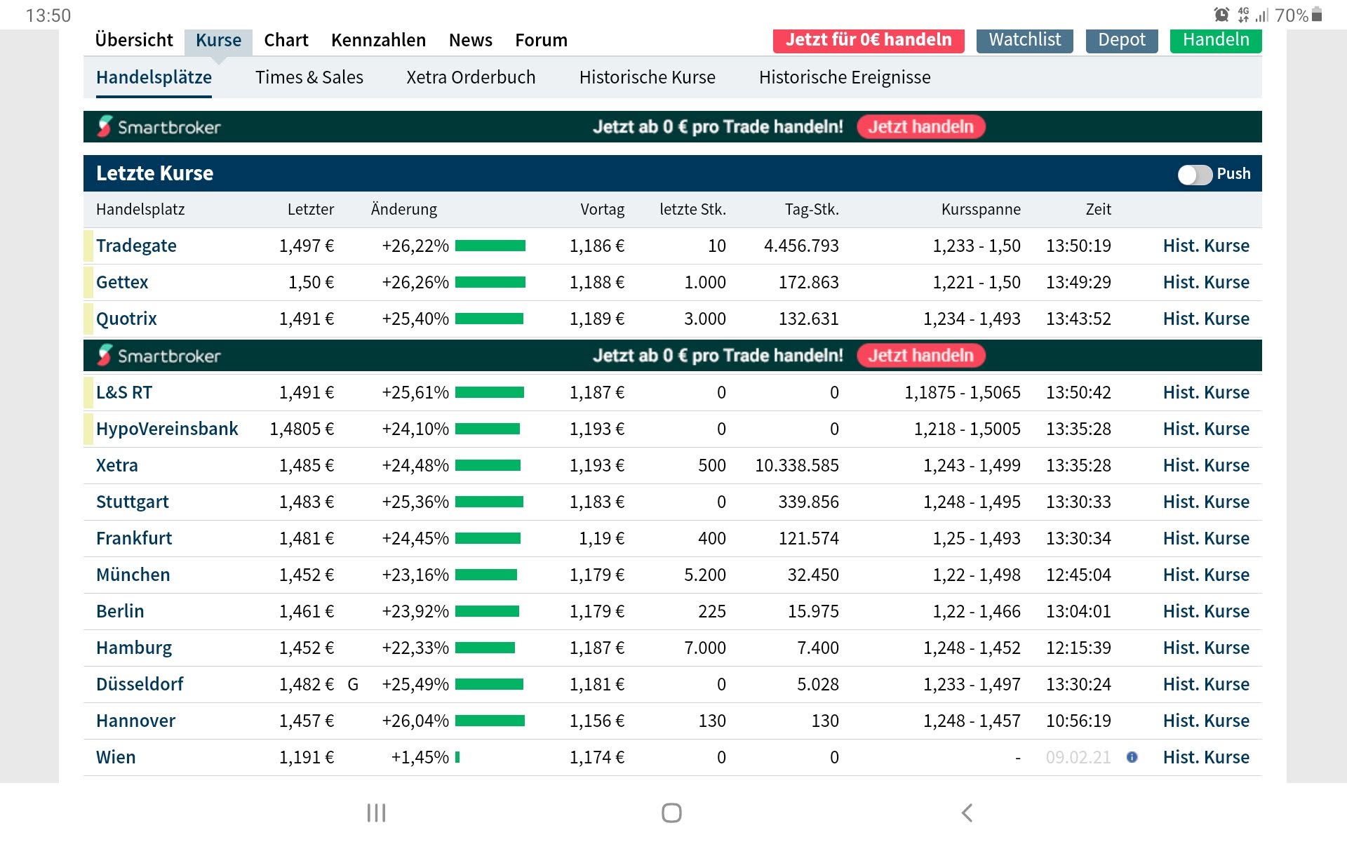
Task: Tap the alarm icon in status bar
Action: point(1221,15)
